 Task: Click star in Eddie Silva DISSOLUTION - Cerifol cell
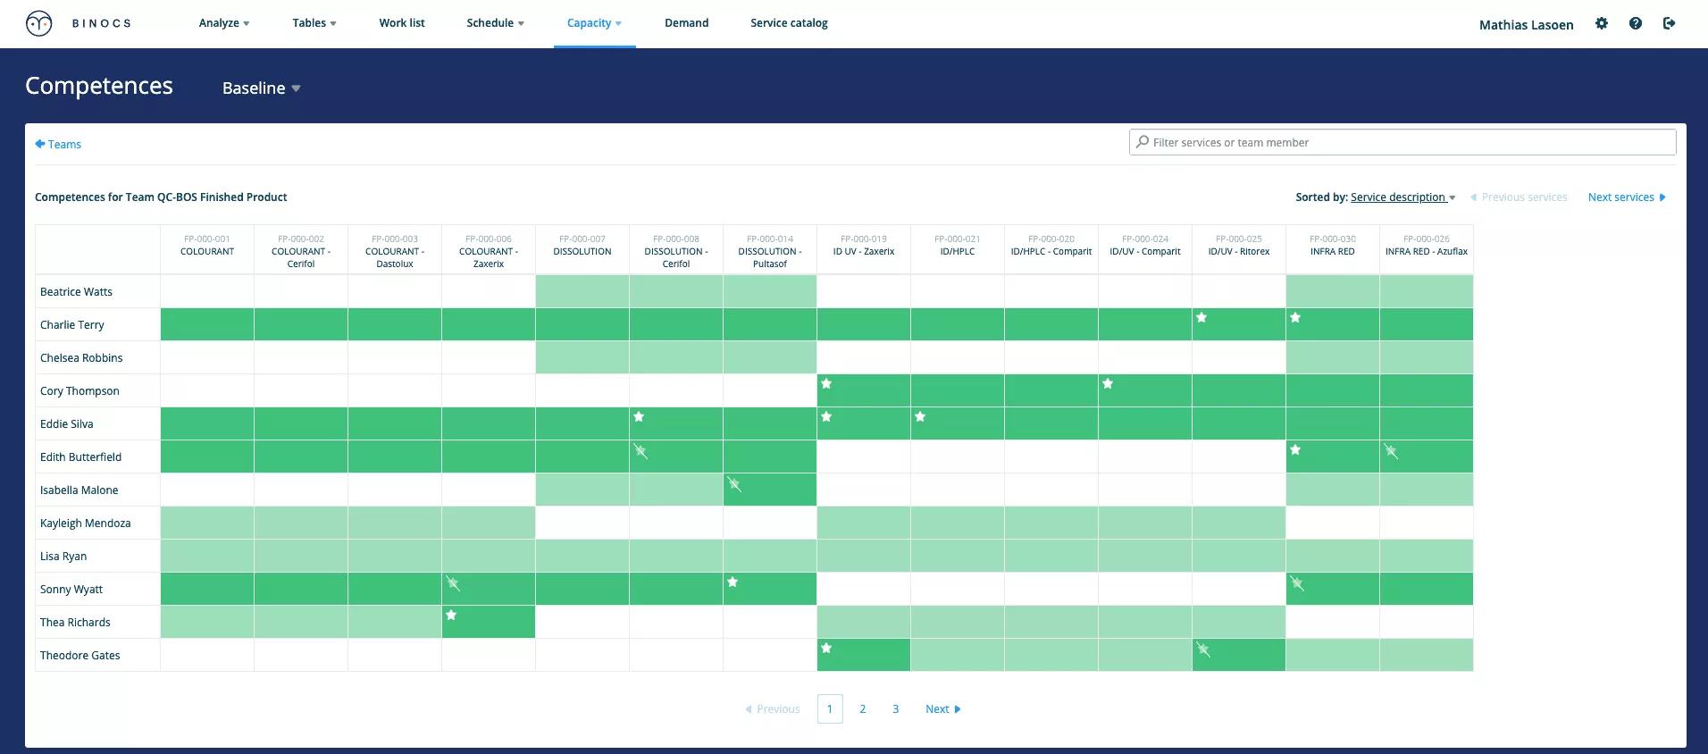(x=639, y=416)
